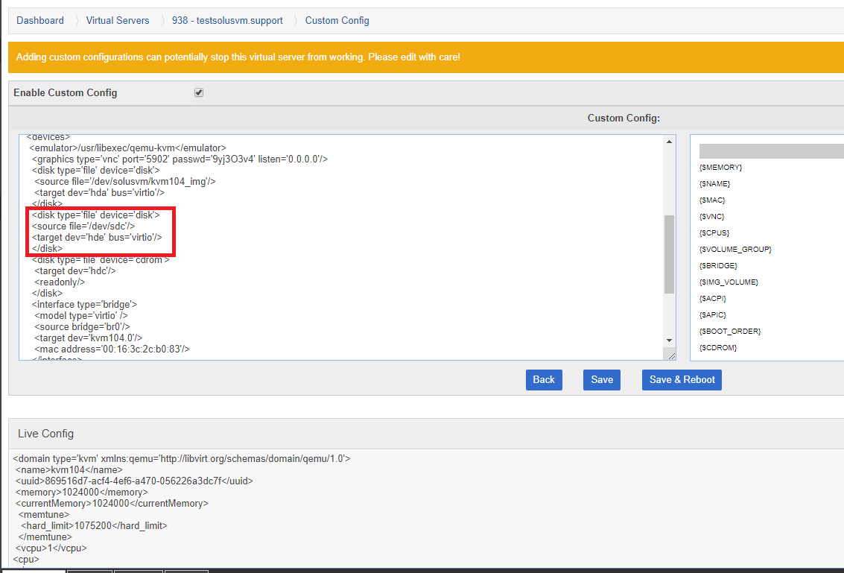This screenshot has height=573, width=844.
Task: Open the Dashboard breadcrumb link
Action: 39,20
